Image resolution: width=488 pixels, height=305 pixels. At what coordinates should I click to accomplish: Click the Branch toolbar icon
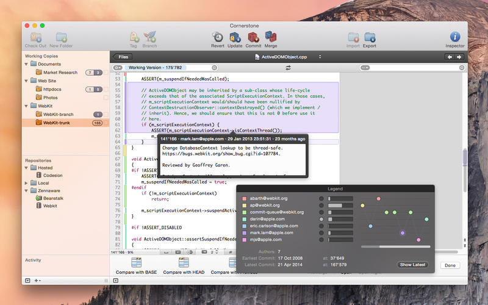(149, 37)
